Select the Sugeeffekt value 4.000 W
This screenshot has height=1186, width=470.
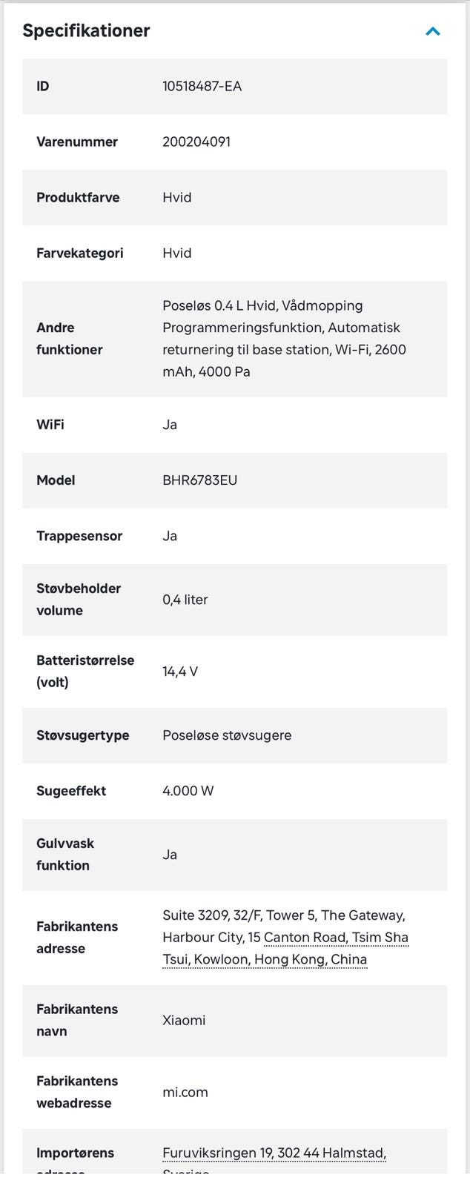click(x=188, y=791)
